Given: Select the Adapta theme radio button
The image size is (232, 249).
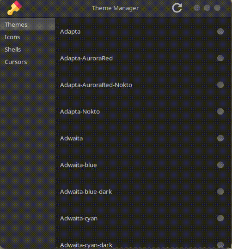Looking at the screenshot, I should [220, 31].
